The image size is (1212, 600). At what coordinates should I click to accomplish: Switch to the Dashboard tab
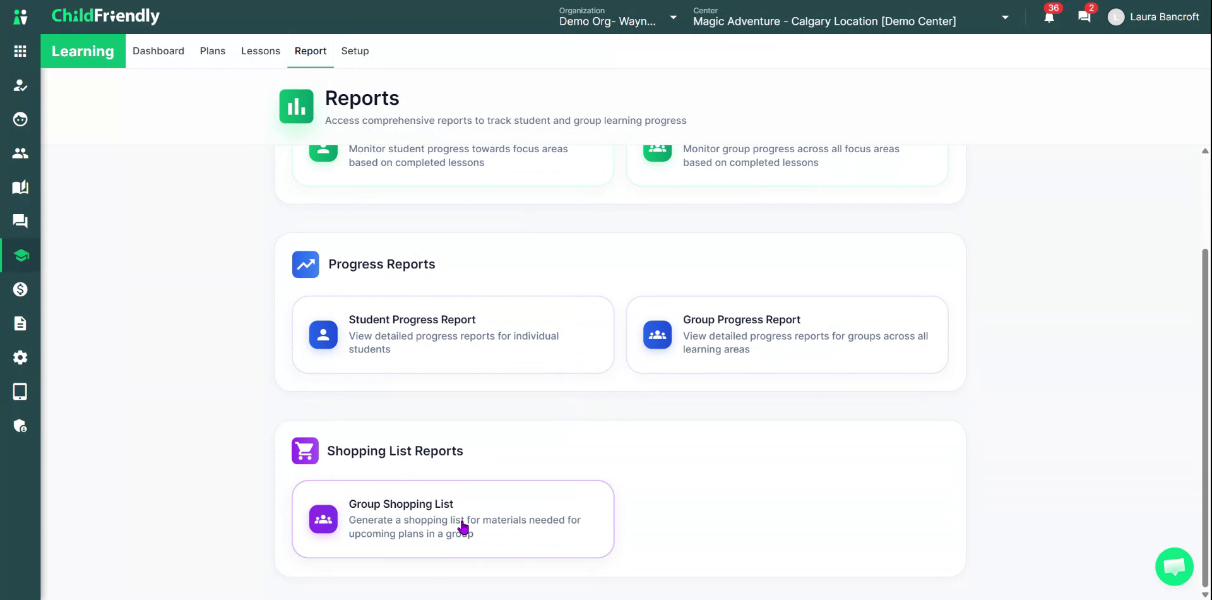pyautogui.click(x=158, y=51)
